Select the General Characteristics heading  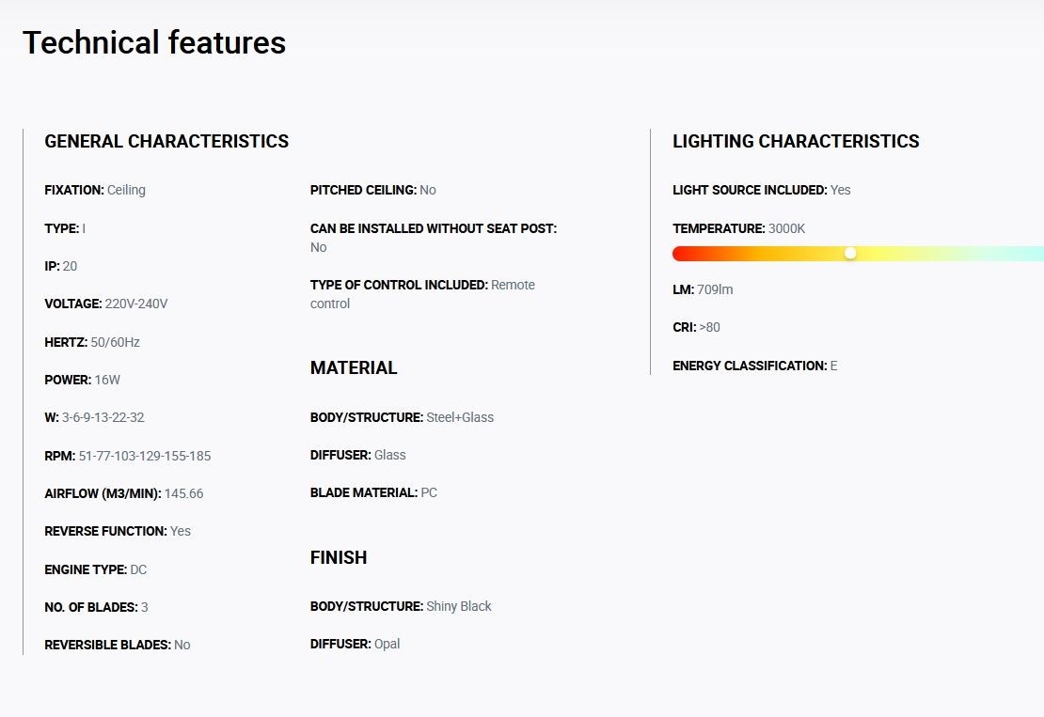tap(166, 141)
